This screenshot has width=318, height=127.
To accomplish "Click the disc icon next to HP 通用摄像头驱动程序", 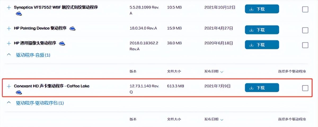I will pyautogui.click(x=62, y=43).
